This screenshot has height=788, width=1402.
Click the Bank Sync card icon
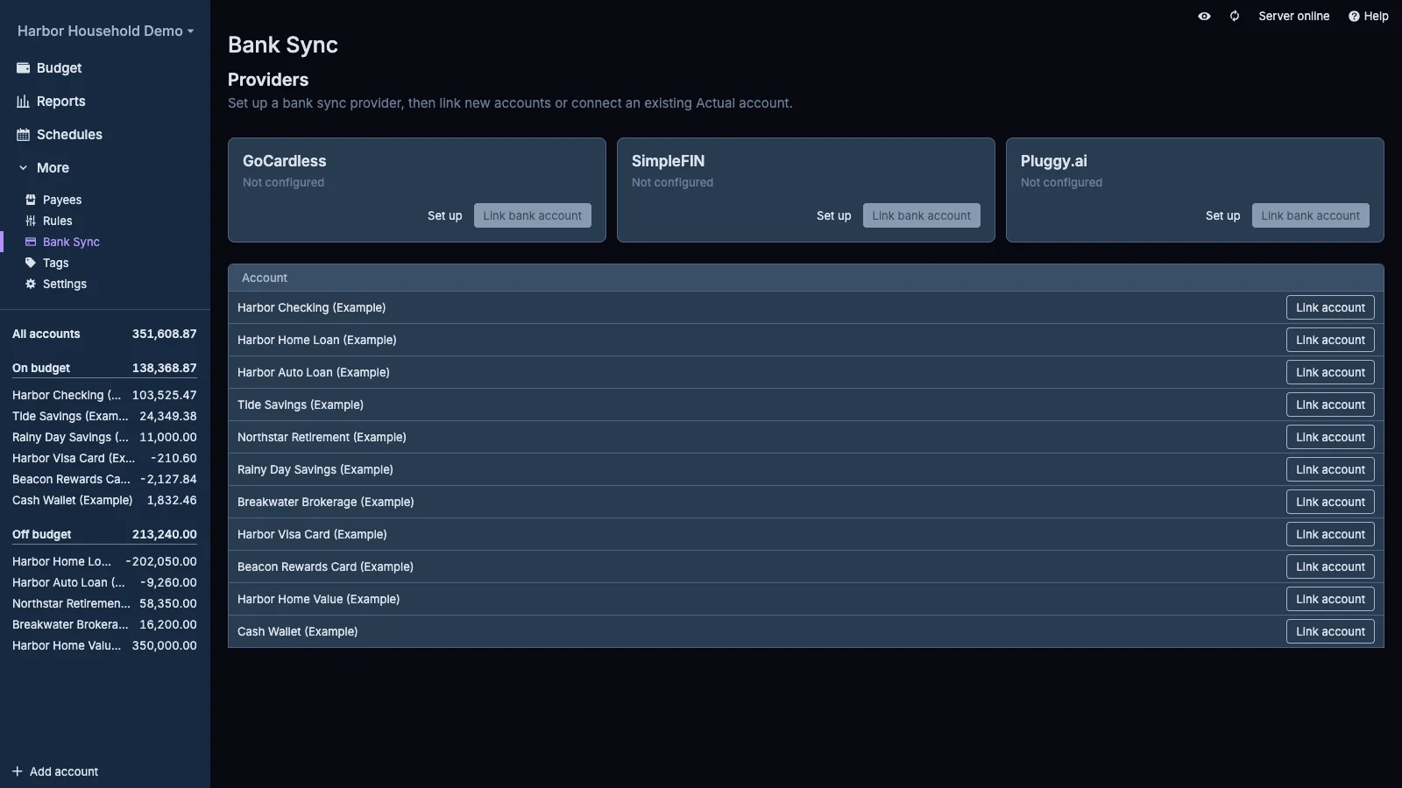(31, 242)
